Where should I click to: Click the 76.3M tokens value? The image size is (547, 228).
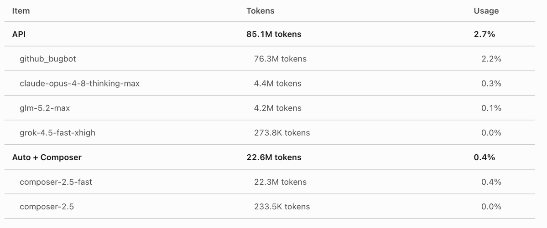click(x=280, y=59)
